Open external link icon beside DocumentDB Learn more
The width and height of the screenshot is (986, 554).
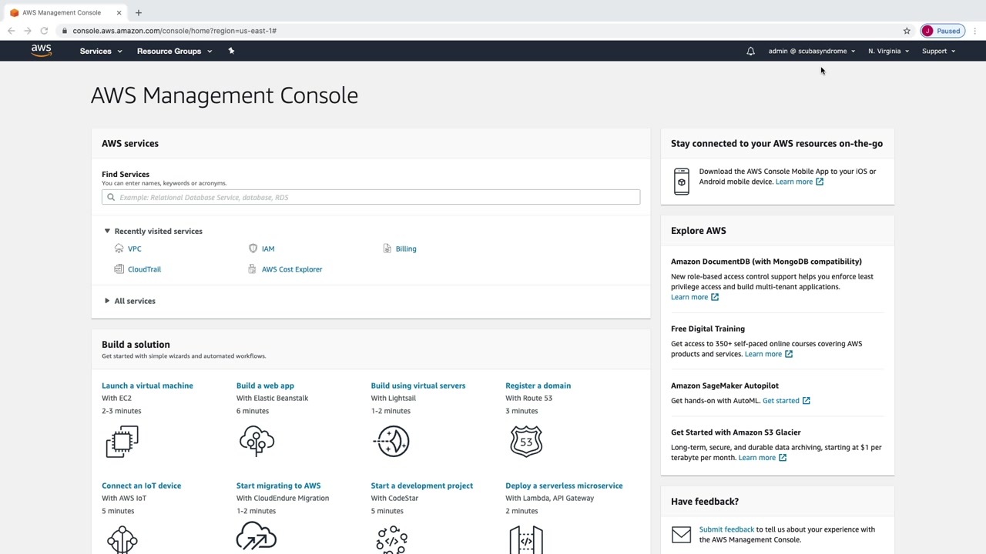[715, 297]
